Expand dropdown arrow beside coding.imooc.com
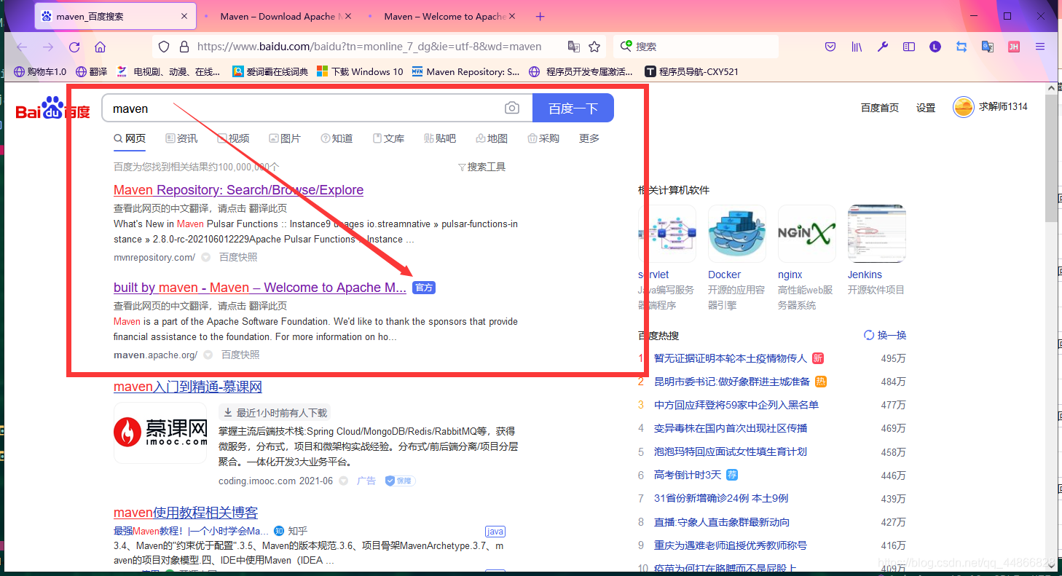The width and height of the screenshot is (1062, 576). pyautogui.click(x=343, y=481)
